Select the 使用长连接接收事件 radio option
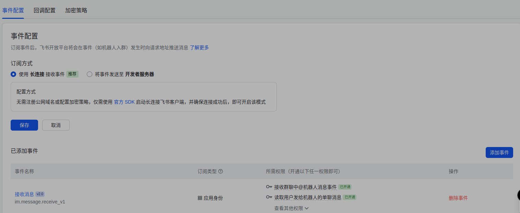Viewport: 520px width, 213px height. [x=13, y=74]
